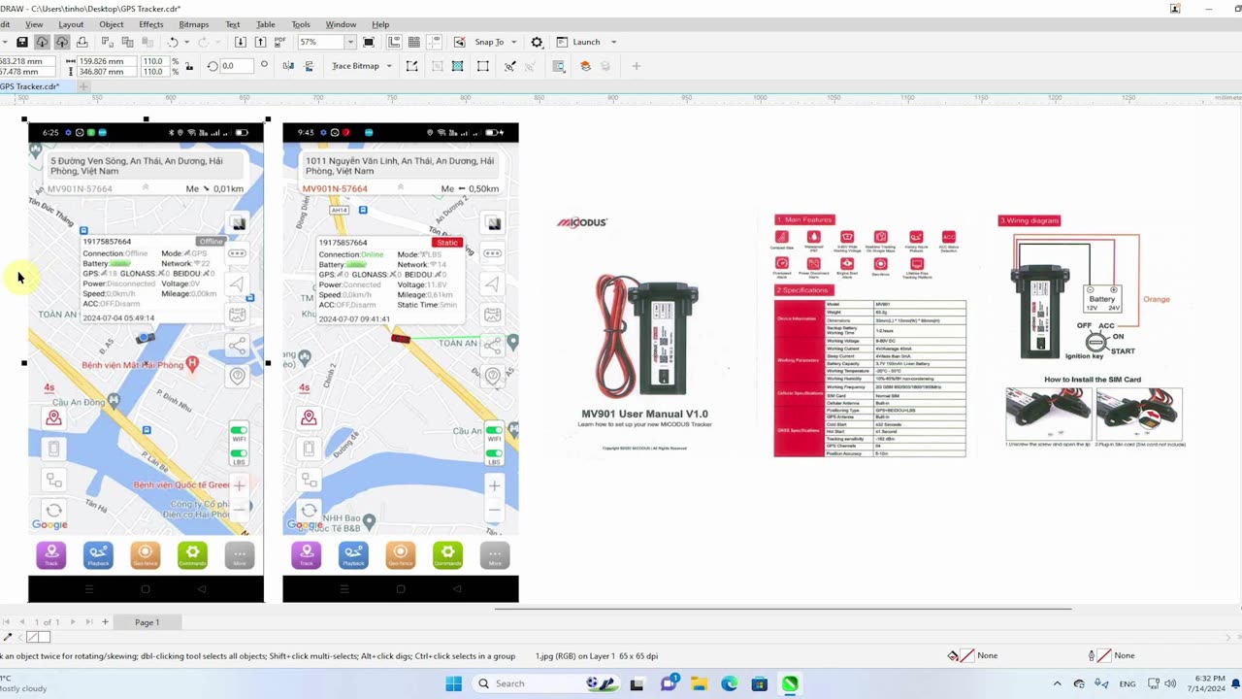Open the Tools menu
This screenshot has height=699, width=1242.
pyautogui.click(x=301, y=24)
